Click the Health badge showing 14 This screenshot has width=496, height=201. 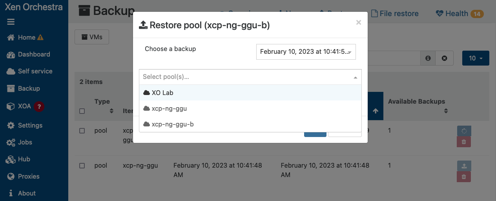[x=477, y=14]
